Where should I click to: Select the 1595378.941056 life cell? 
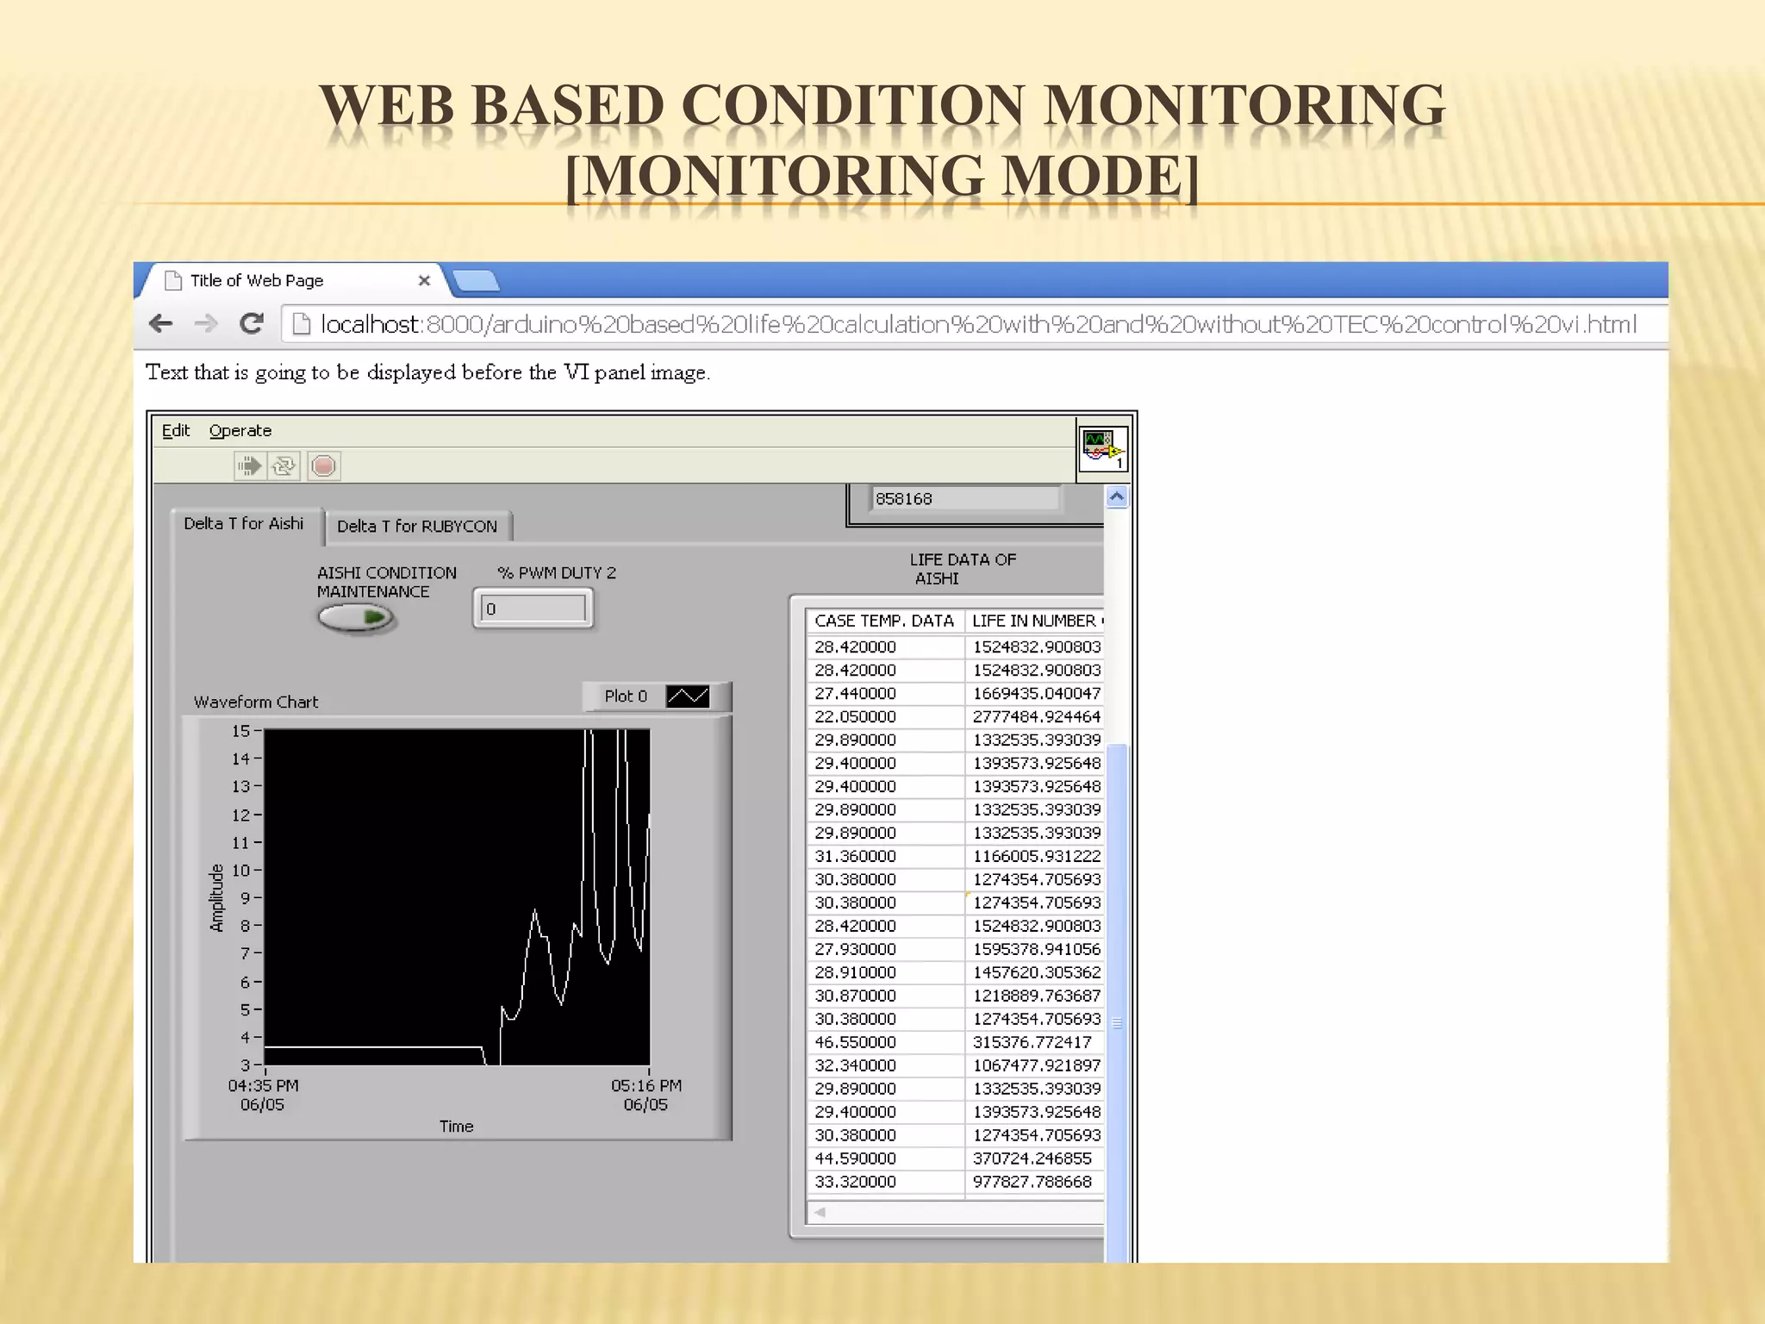[x=1034, y=949]
